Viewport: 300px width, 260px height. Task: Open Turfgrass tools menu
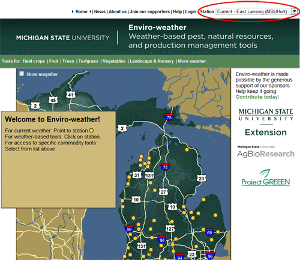coord(88,61)
